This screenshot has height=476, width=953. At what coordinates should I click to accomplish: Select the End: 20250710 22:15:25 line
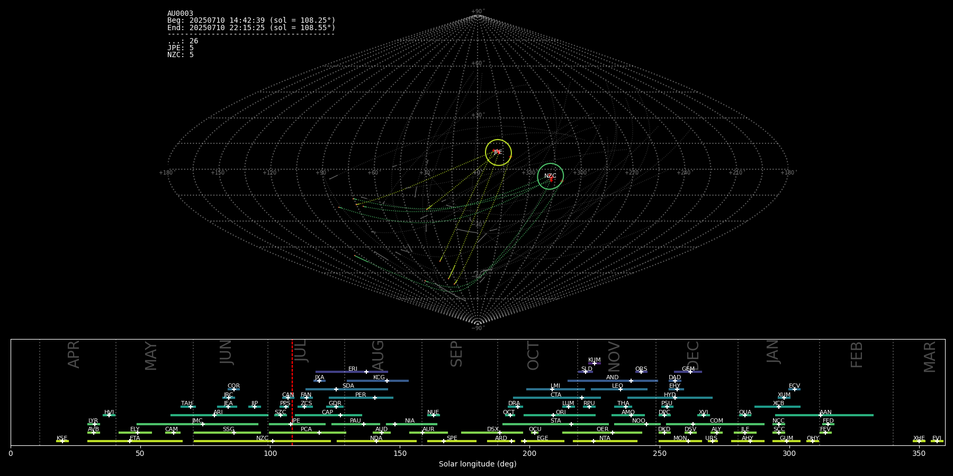tap(251, 28)
